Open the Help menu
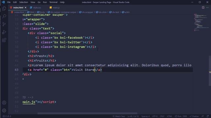The image size is (211, 118). coord(62,2)
